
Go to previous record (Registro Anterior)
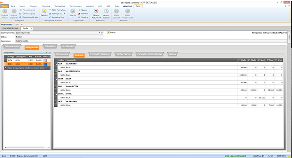pos(5,14)
